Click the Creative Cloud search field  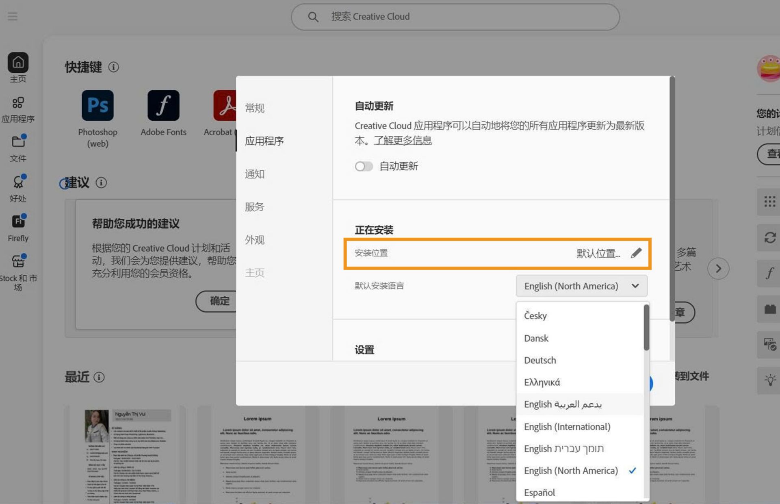click(x=455, y=17)
